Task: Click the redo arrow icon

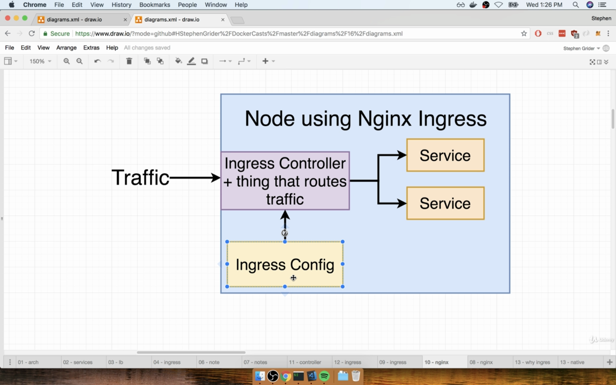Action: (x=111, y=61)
